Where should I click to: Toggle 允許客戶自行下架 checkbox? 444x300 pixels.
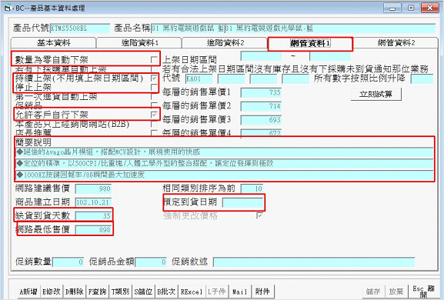tap(154, 115)
